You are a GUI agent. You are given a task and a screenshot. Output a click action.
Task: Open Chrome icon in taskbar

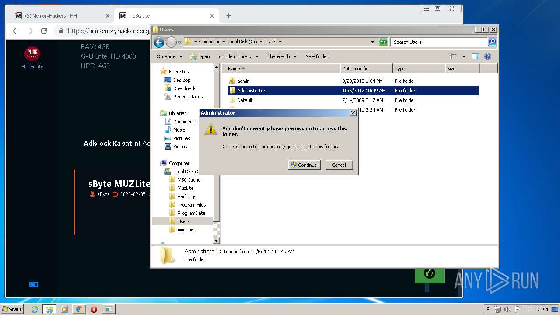click(79, 309)
